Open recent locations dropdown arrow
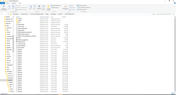Viewport: 176px width, 95px height. [x=6, y=14]
